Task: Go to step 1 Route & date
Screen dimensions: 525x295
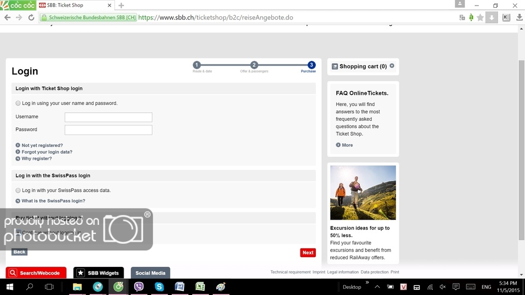Action: [197, 65]
